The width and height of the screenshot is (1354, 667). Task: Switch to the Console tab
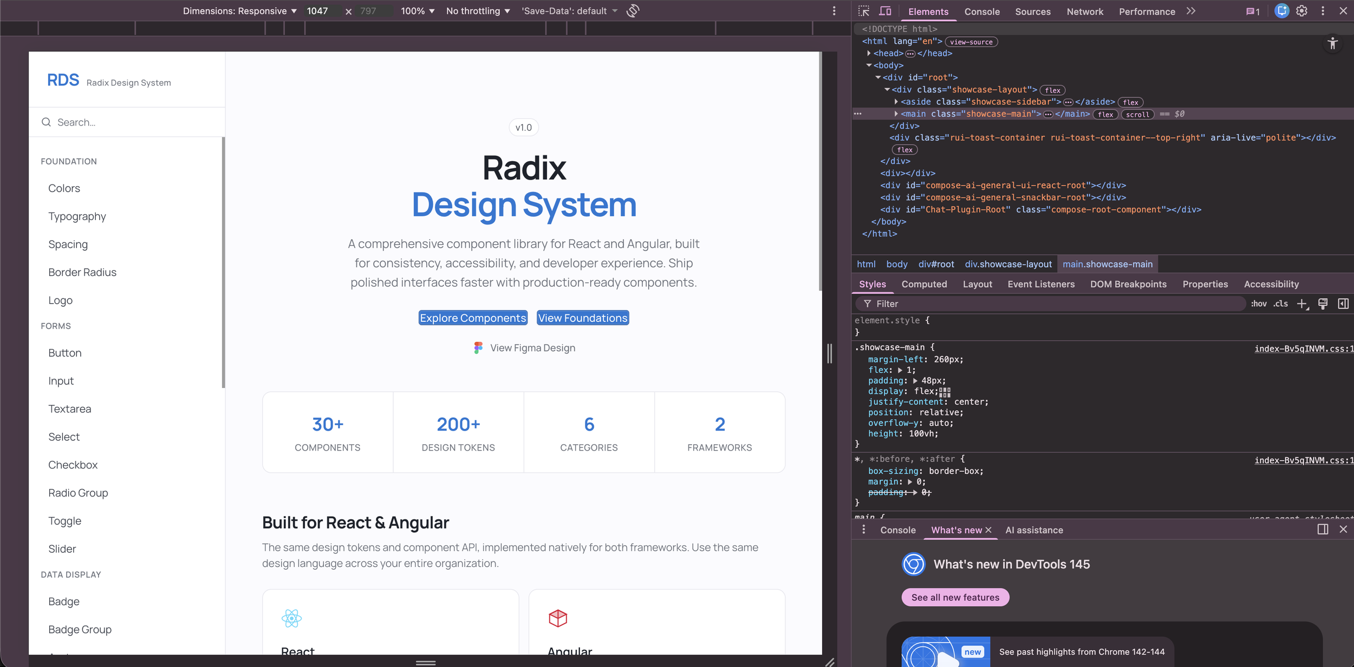982,11
